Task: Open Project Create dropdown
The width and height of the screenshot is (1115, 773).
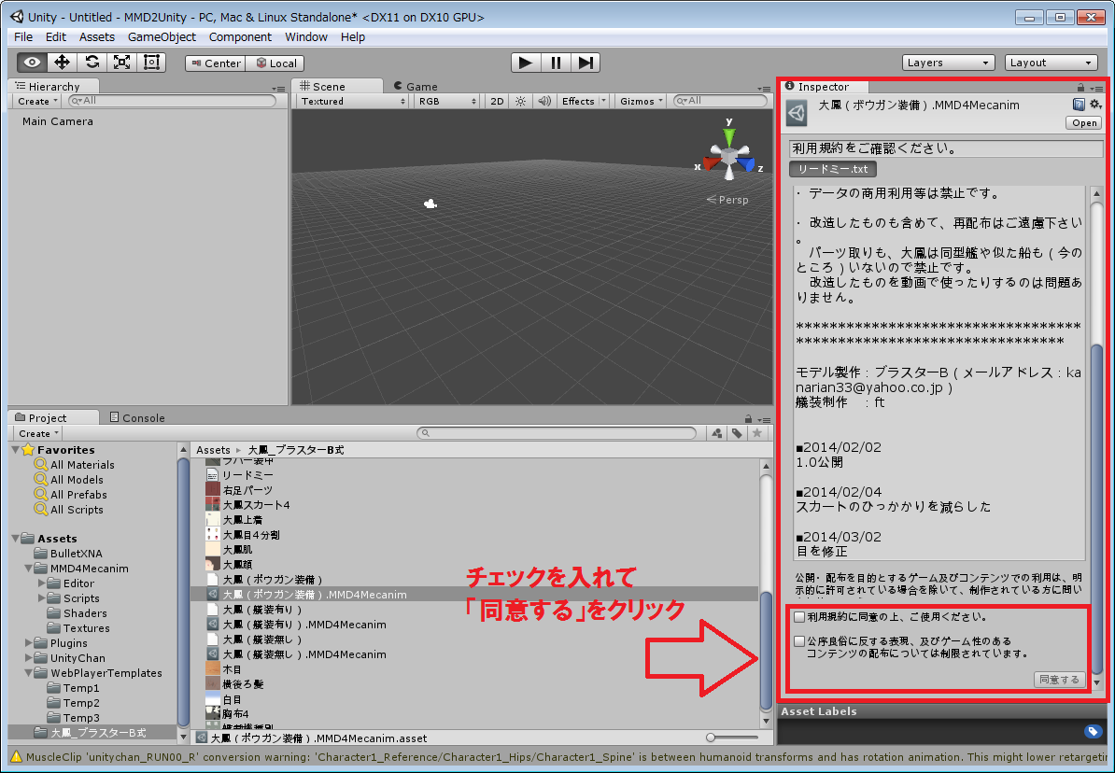Action: [37, 433]
